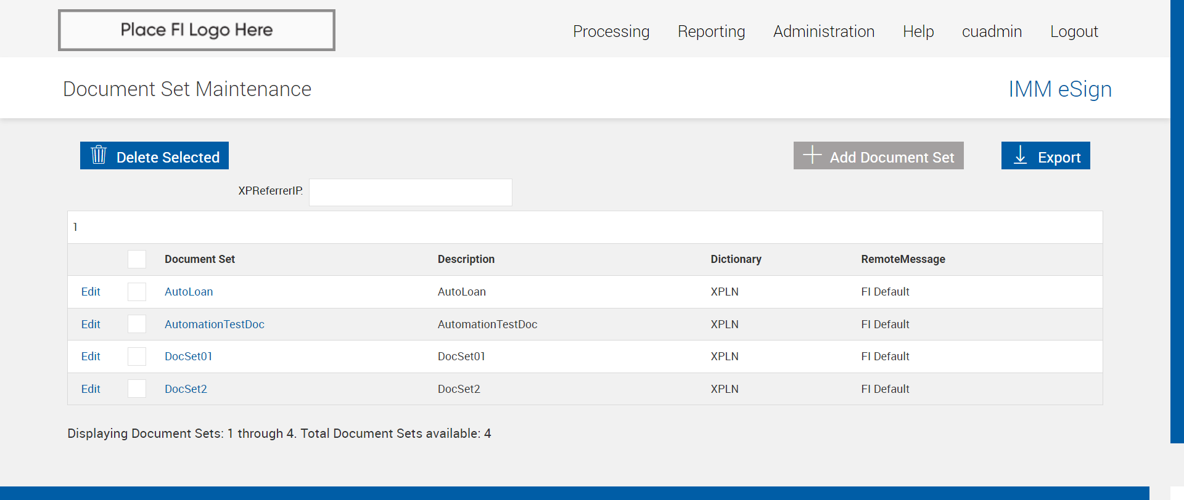The height and width of the screenshot is (500, 1184).
Task: Go to page 1 of results
Action: pos(75,227)
